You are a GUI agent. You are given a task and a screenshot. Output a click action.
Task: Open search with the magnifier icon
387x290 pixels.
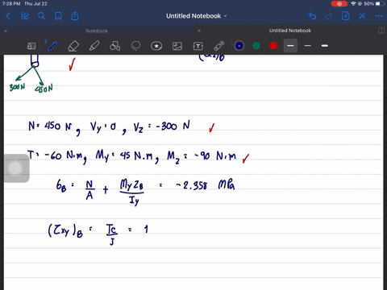click(41, 16)
